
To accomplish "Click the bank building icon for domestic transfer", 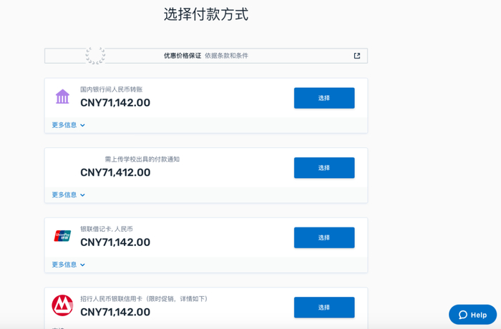I will click(62, 97).
